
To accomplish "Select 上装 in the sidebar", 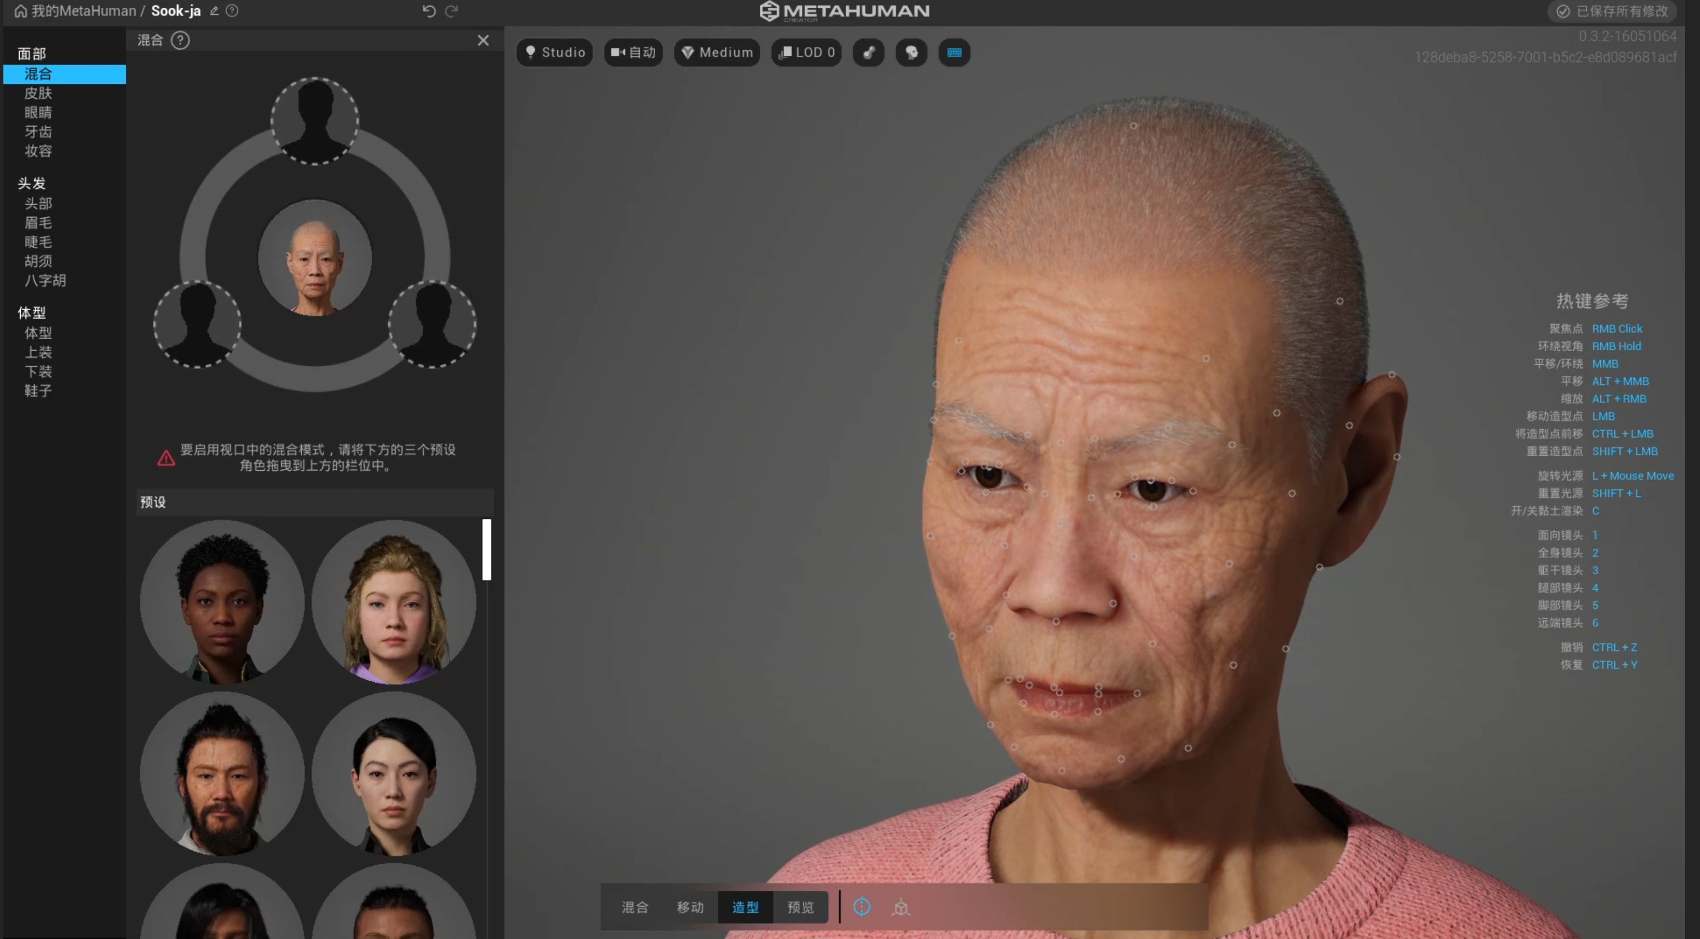I will (x=38, y=352).
